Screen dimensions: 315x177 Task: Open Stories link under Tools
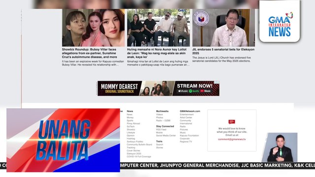point(159,147)
